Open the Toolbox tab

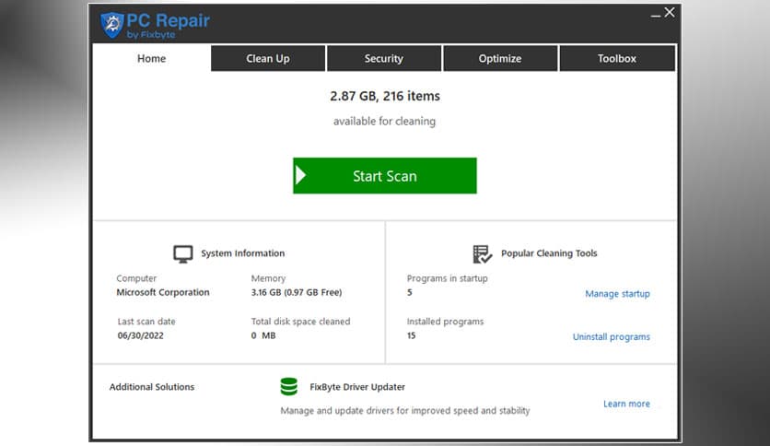click(617, 58)
